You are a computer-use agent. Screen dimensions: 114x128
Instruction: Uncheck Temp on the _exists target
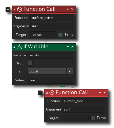60,35
